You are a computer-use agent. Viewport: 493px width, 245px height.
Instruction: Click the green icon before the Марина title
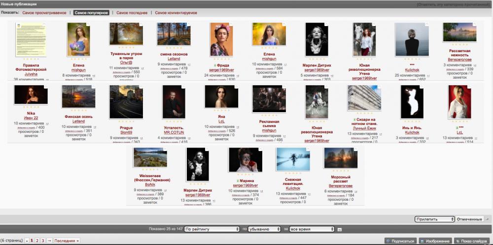click(x=238, y=181)
